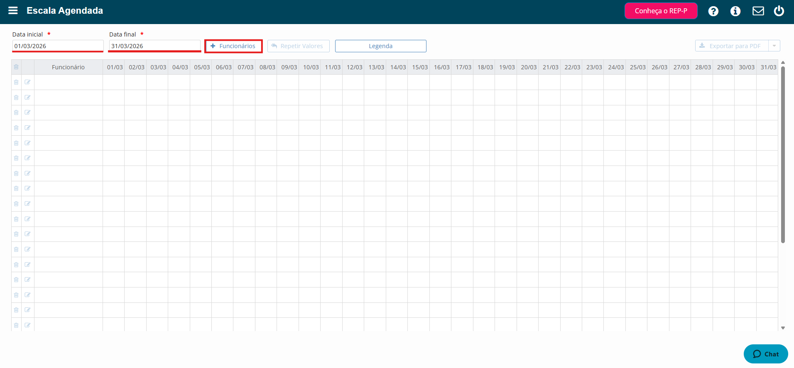794x368 pixels.
Task: Click the vertical scrollbar thumb
Action: tap(783, 154)
